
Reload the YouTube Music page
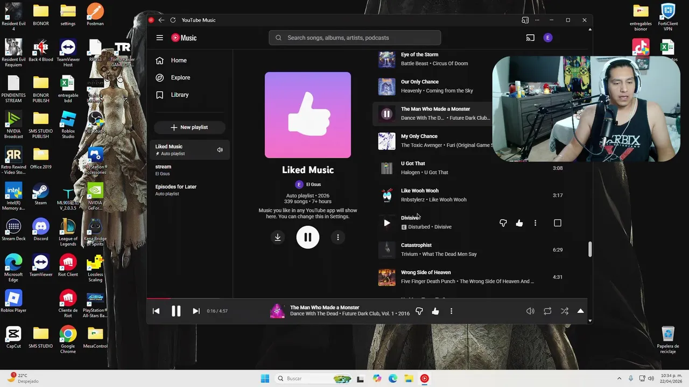(173, 20)
